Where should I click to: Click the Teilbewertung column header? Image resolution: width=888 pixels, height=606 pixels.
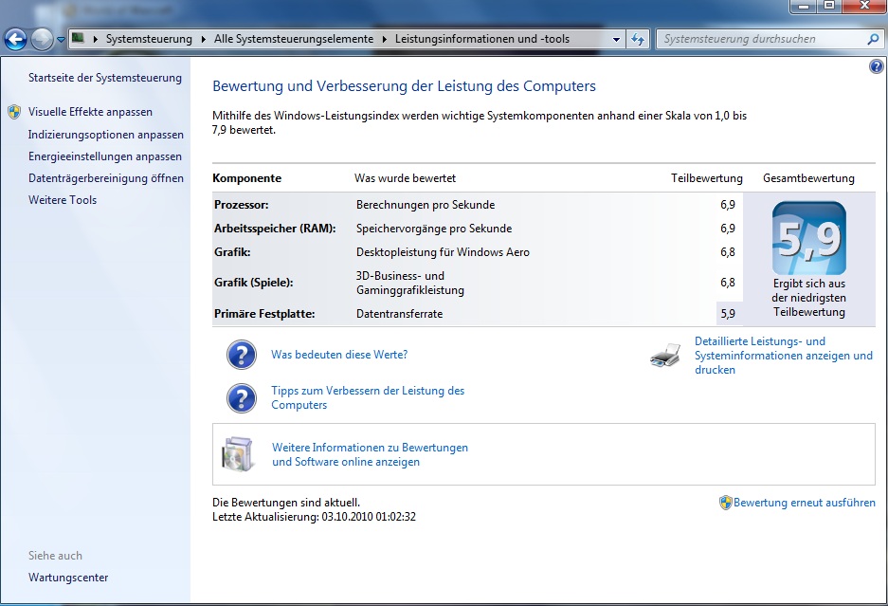click(x=707, y=178)
